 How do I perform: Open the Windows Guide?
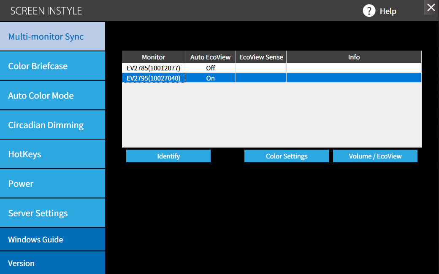[x=53, y=239]
